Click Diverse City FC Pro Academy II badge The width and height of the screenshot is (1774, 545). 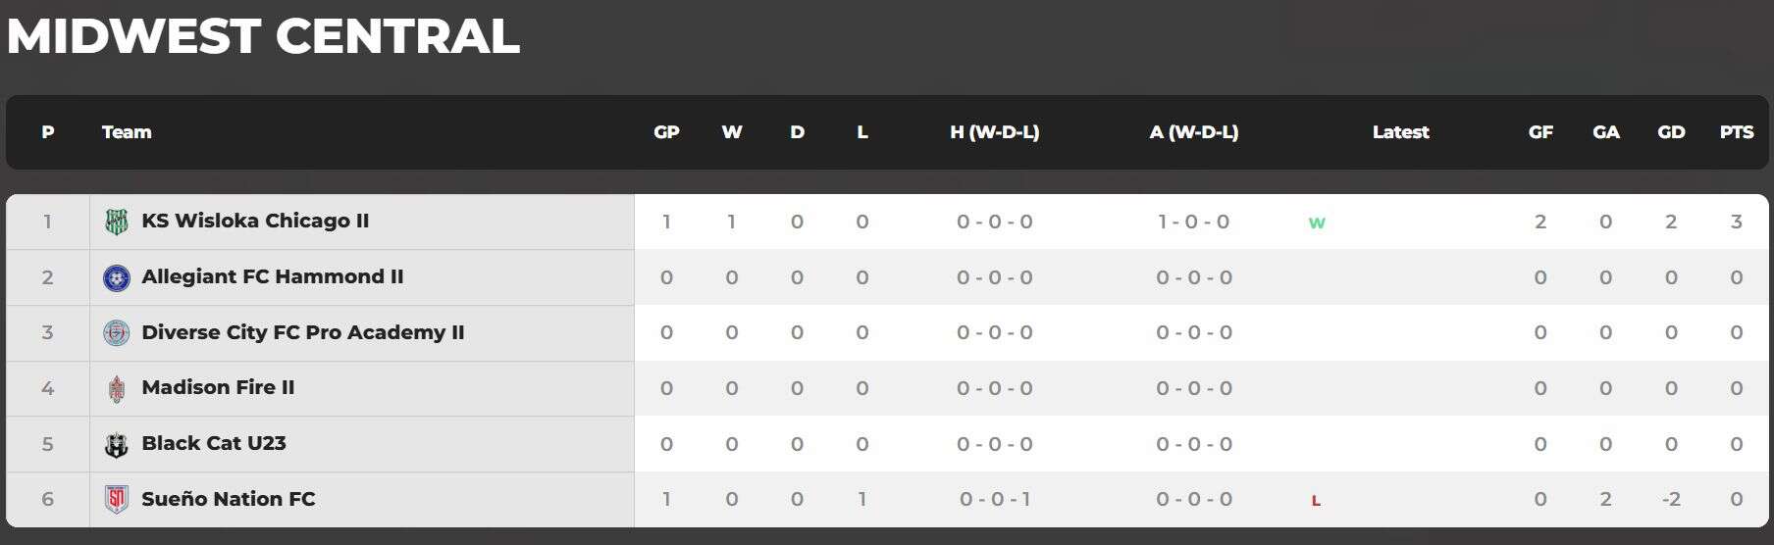[116, 333]
